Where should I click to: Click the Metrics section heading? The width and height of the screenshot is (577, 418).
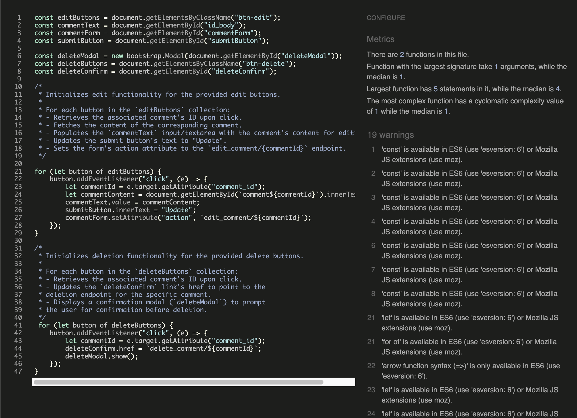coord(380,40)
